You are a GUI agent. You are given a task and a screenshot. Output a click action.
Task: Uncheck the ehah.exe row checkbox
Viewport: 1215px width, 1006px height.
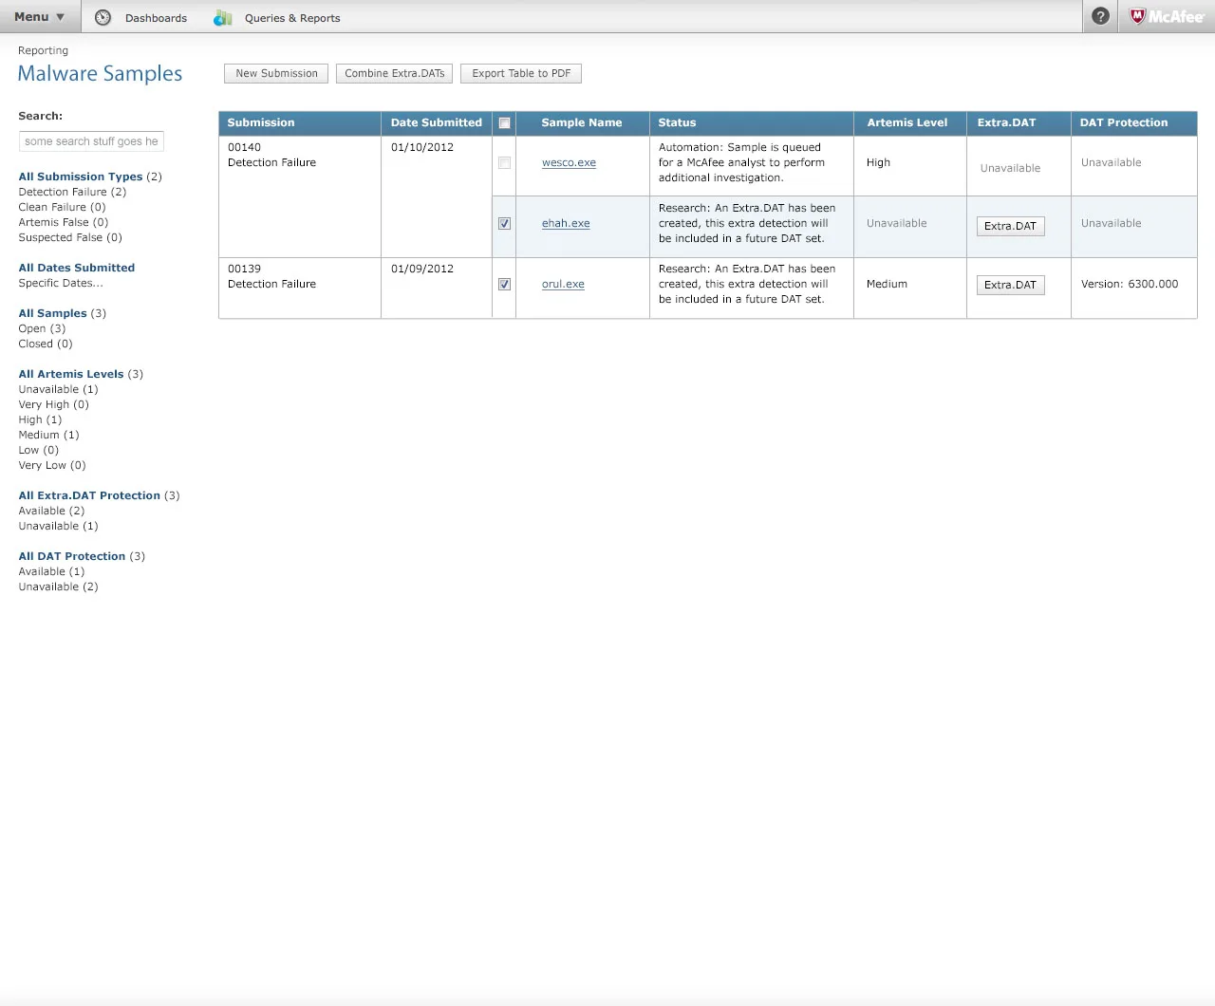click(504, 223)
